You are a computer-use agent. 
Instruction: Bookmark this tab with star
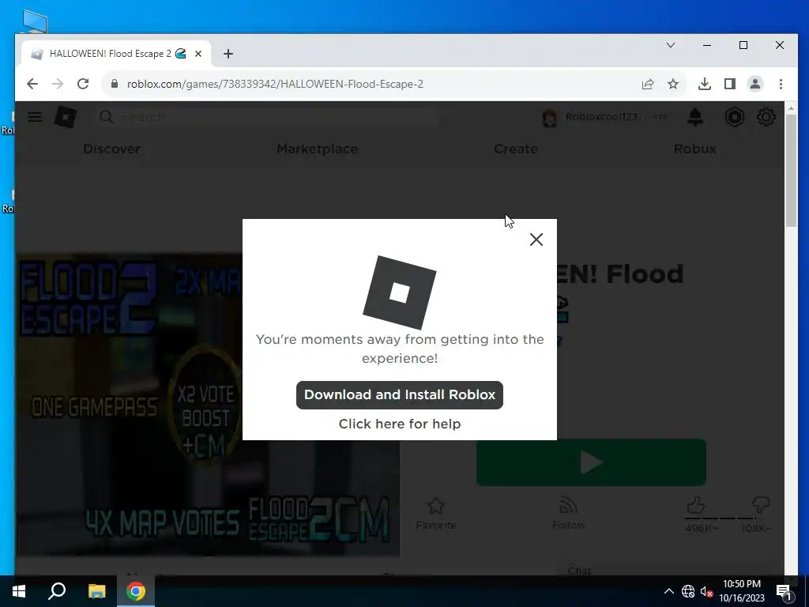pyautogui.click(x=673, y=84)
